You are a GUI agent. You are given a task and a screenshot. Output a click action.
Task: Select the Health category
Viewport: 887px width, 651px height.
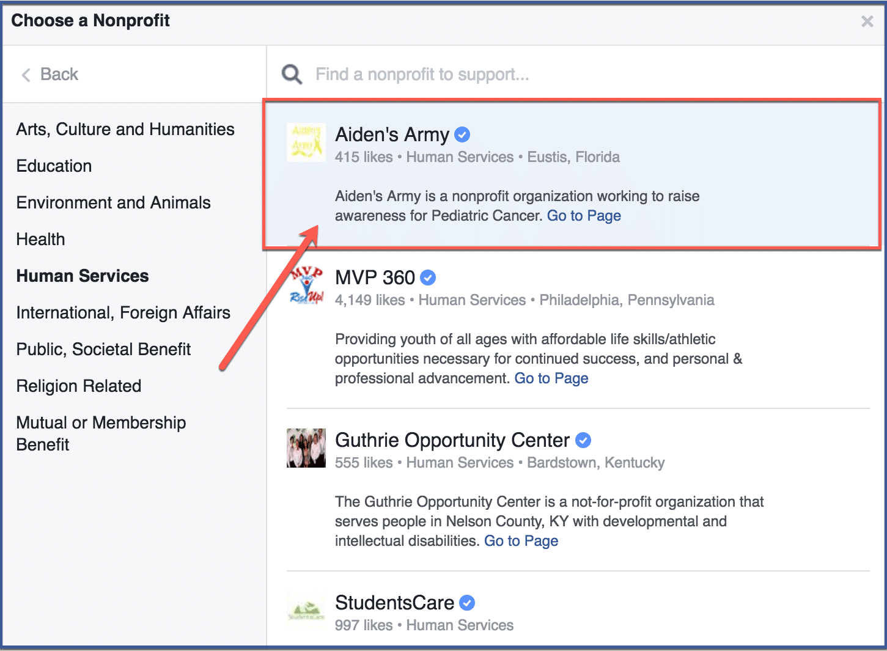[x=40, y=239]
